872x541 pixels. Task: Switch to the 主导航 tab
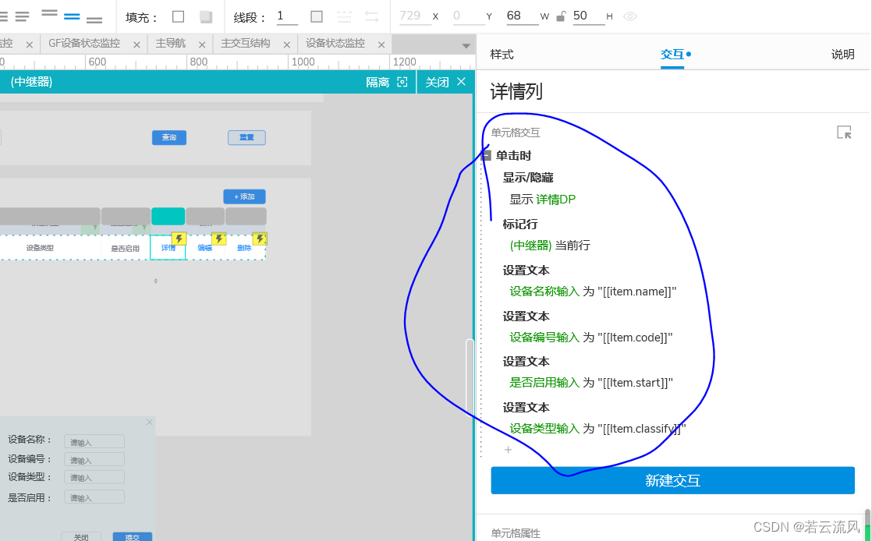point(170,44)
